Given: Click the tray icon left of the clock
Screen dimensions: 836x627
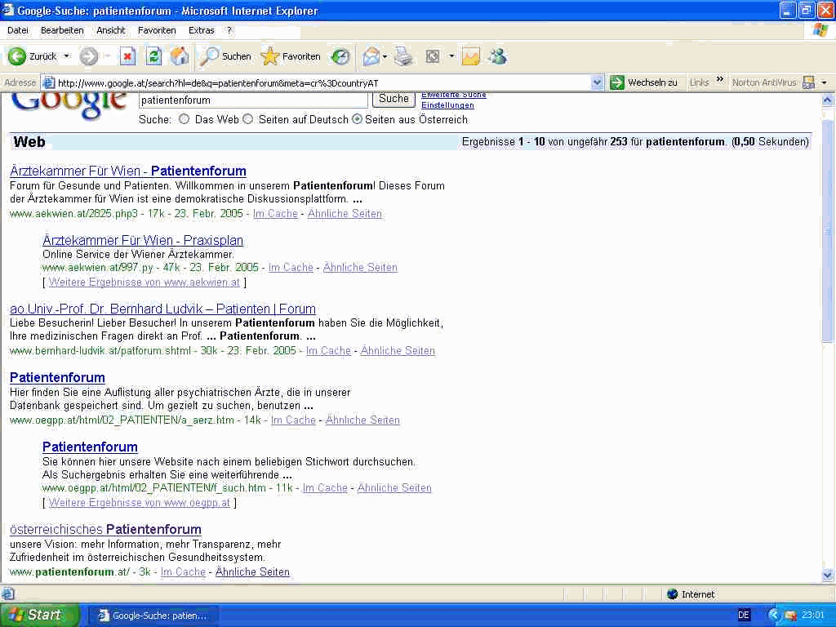Looking at the screenshot, I should tap(790, 616).
